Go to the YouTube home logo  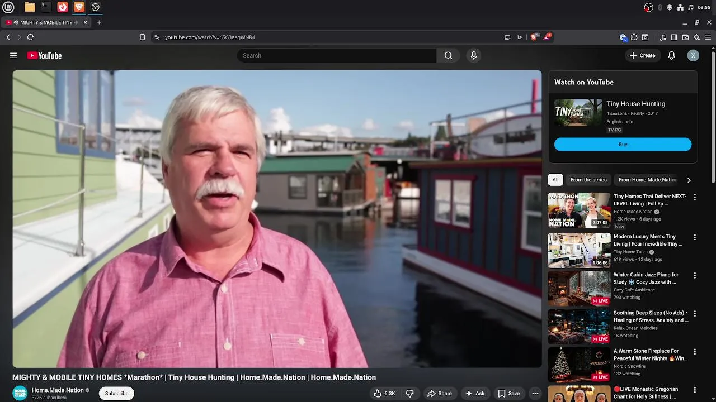[44, 55]
